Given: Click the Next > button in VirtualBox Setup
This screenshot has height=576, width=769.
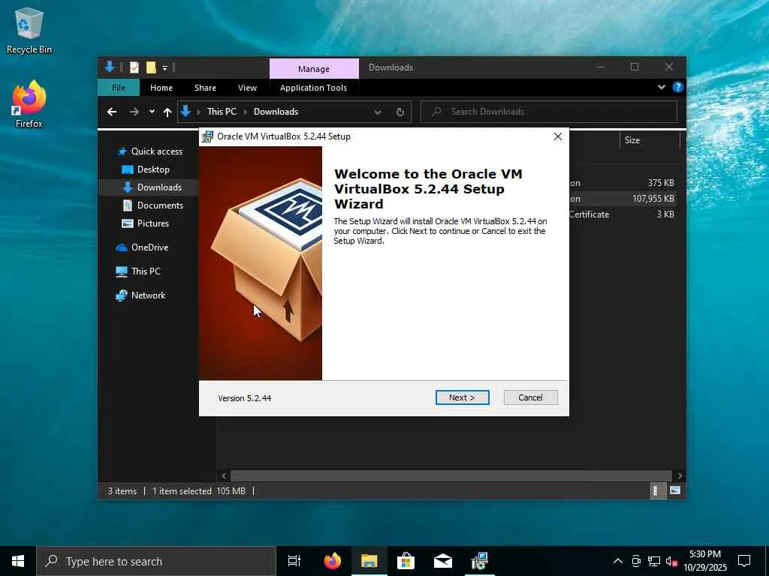Looking at the screenshot, I should point(462,397).
